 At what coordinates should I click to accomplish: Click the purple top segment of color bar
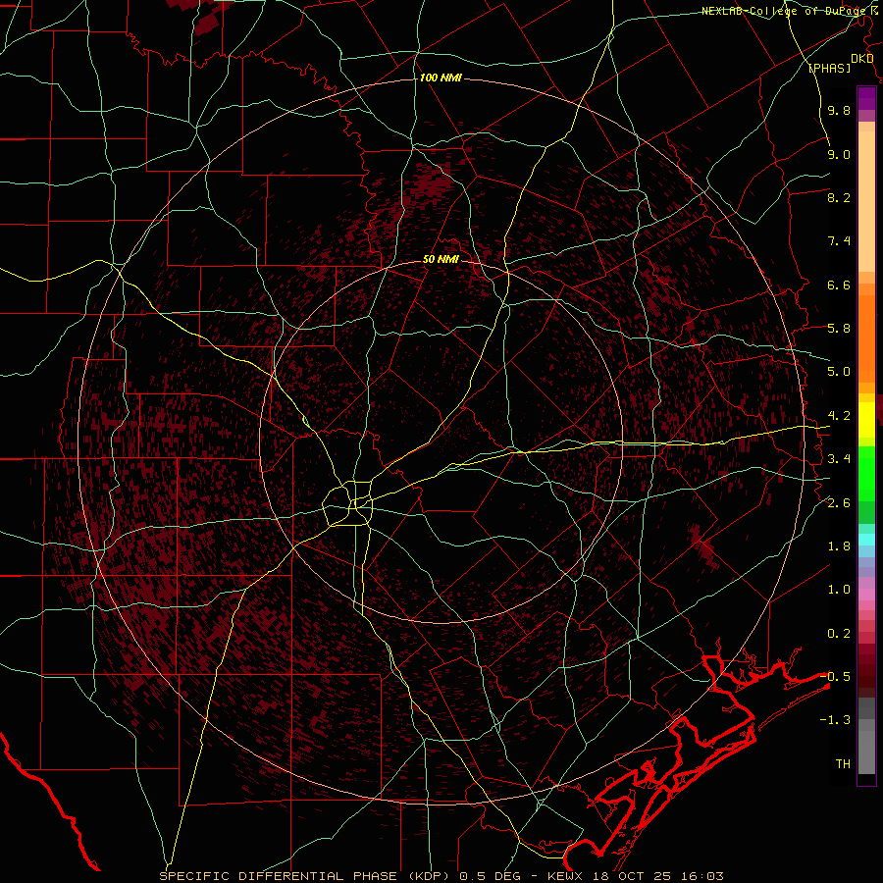[x=866, y=98]
